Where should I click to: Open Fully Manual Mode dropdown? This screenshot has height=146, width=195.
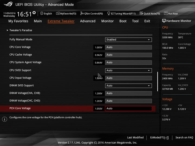[128, 39]
